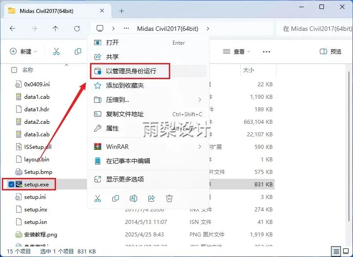Switch to large icons view in status bar

pyautogui.click(x=346, y=251)
